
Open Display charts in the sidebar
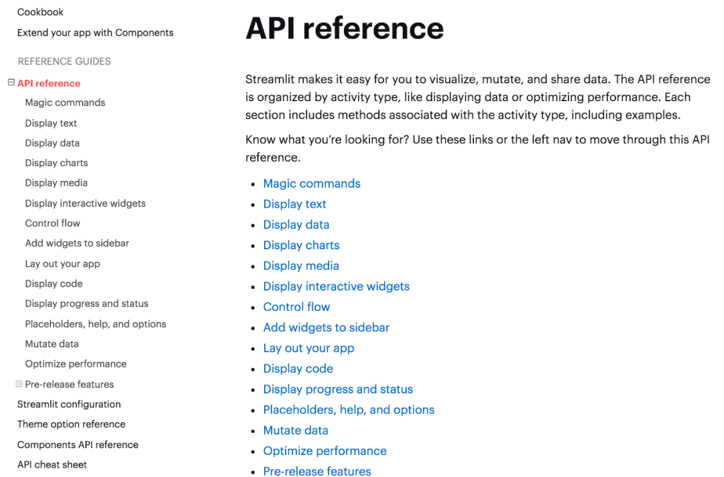click(56, 163)
